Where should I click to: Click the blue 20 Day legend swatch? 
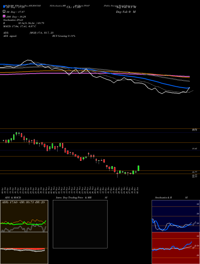[4, 7]
